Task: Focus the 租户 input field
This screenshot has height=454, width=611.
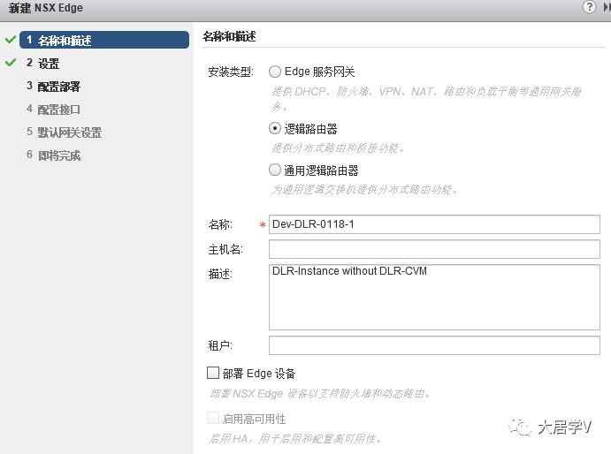Action: (434, 345)
